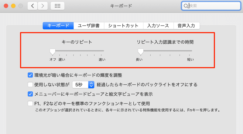The height and width of the screenshot is (134, 243).
Task: Focus the 検索 search field
Action: pyautogui.click(x=211, y=6)
